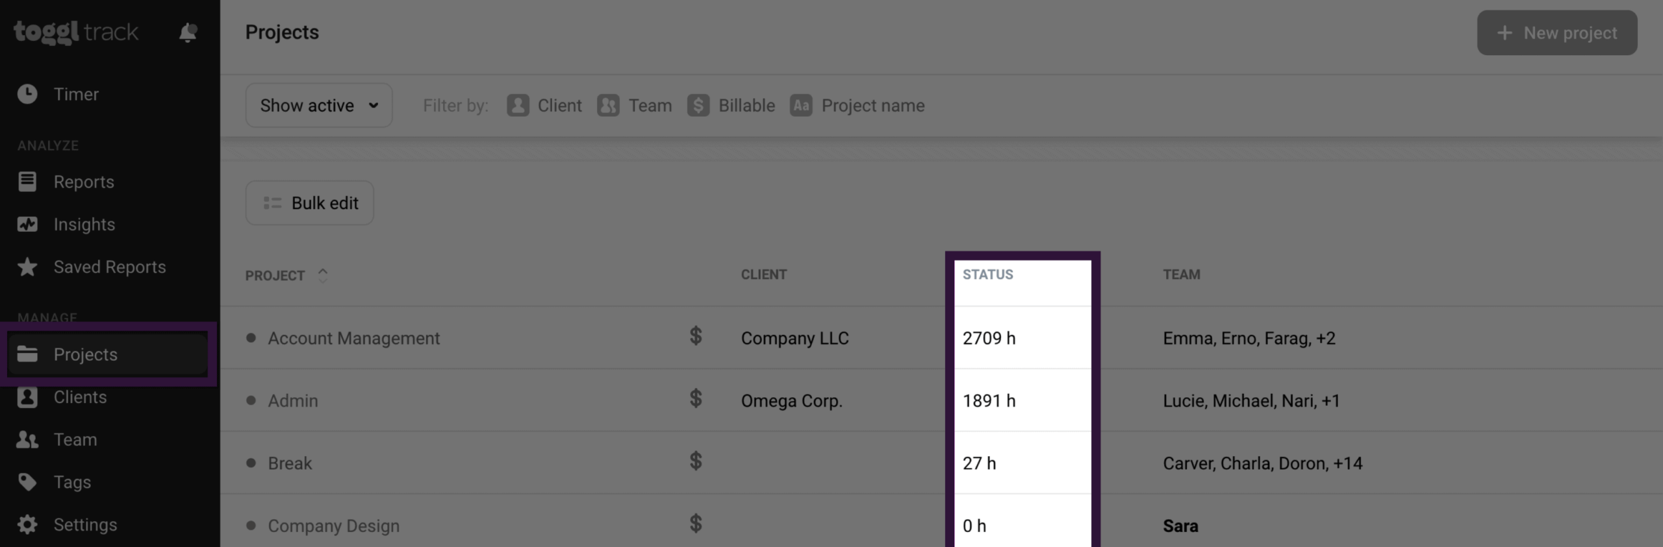
Task: Select the Timer clock icon in sidebar
Action: (x=27, y=93)
